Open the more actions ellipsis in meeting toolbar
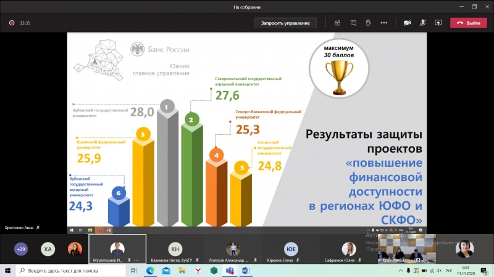The width and height of the screenshot is (494, 277). pos(383,23)
